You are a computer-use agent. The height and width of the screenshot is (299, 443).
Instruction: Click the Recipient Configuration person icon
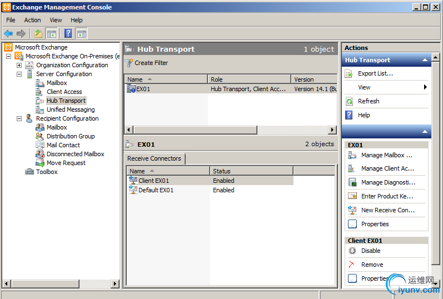coord(29,118)
